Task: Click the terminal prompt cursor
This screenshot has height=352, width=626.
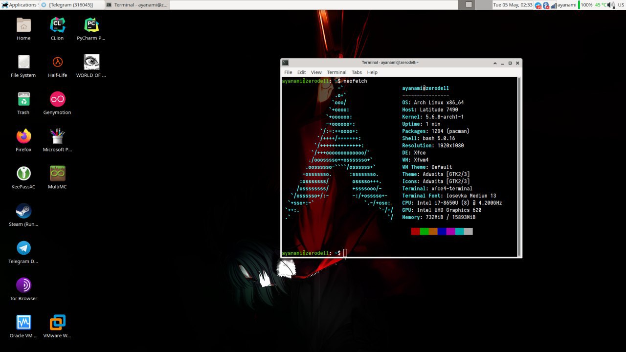Action: click(345, 253)
